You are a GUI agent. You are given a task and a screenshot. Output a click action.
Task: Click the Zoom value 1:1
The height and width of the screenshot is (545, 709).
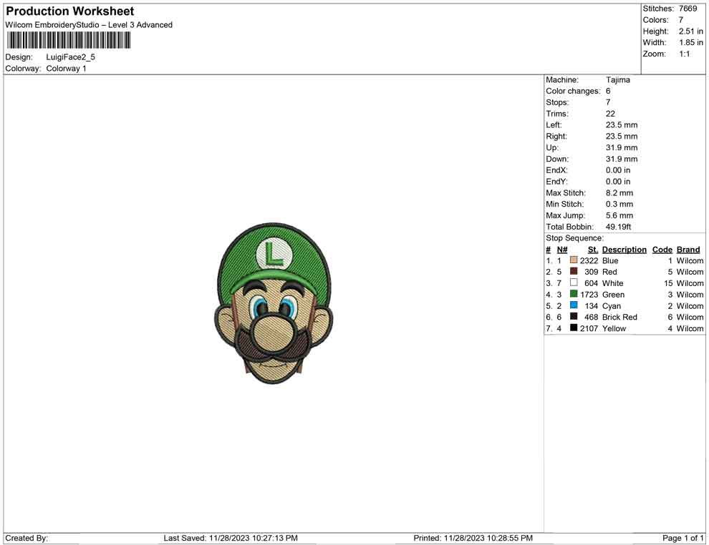(684, 54)
